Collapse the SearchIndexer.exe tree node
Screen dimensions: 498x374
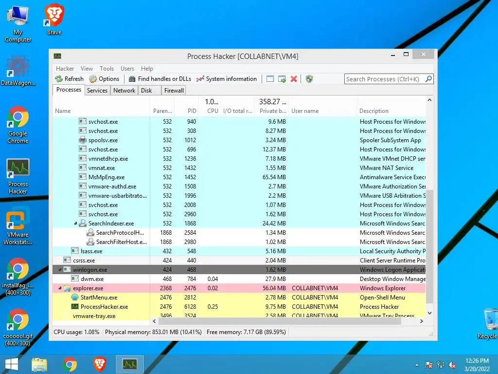(x=75, y=224)
